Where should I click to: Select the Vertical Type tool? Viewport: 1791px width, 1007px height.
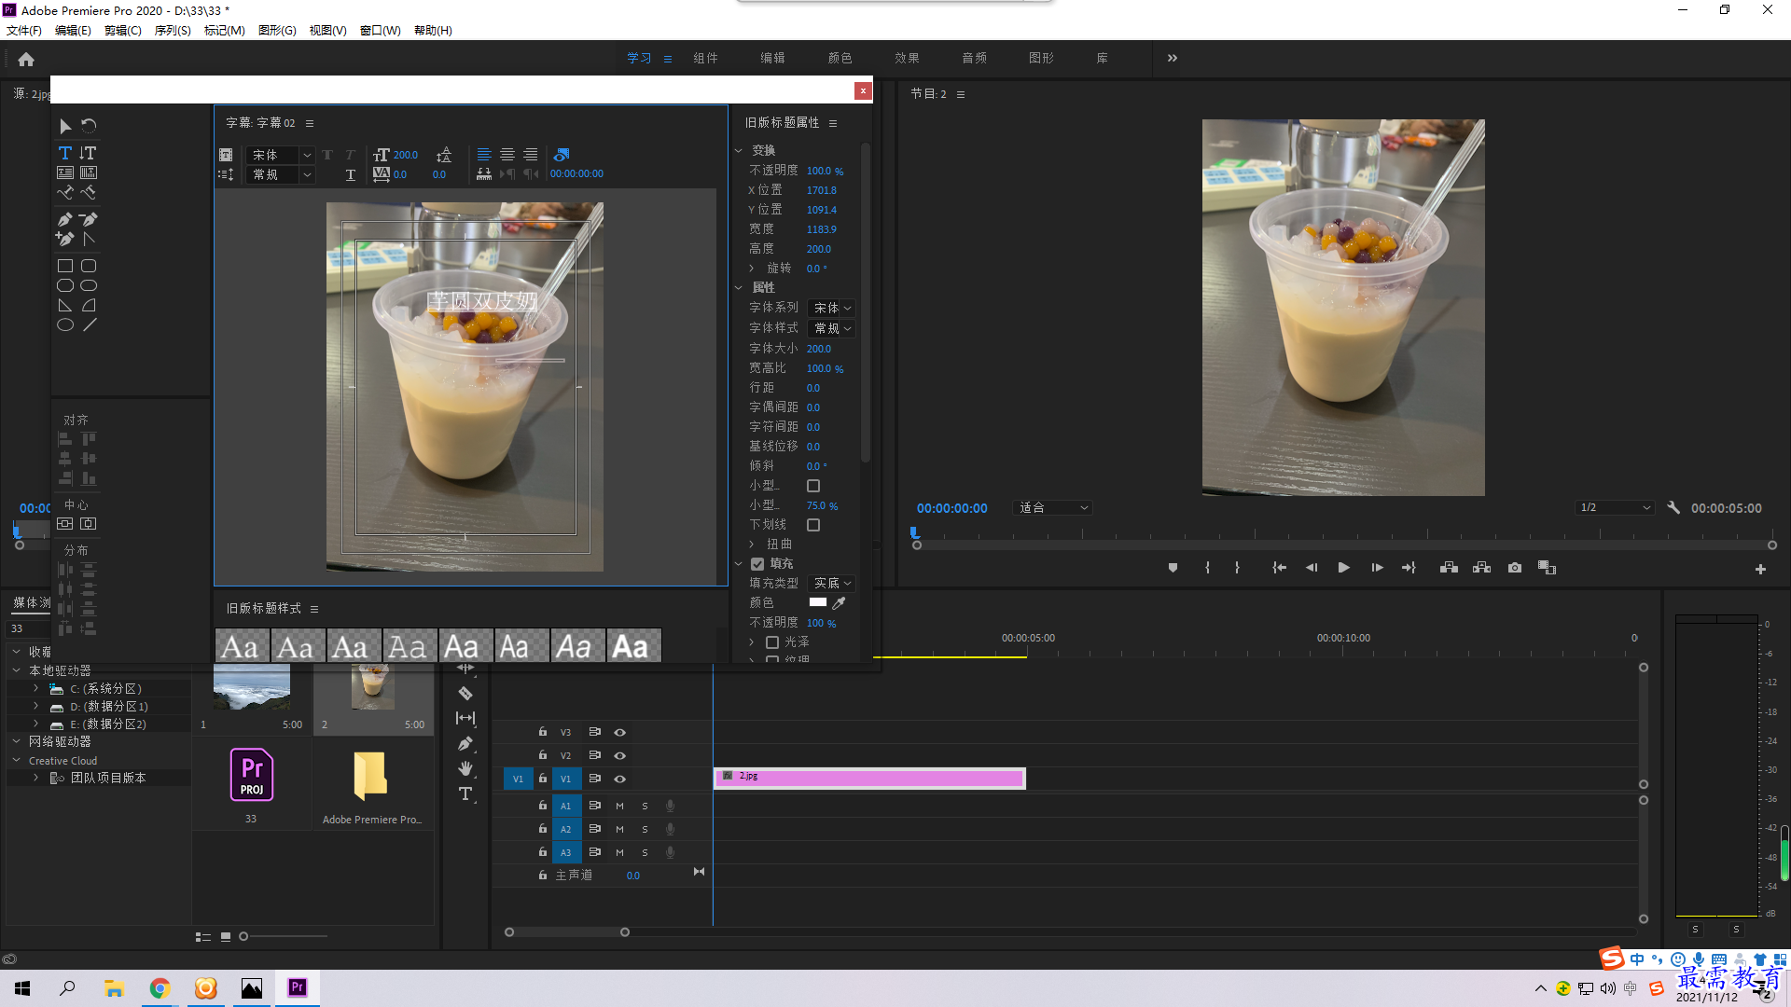click(89, 153)
